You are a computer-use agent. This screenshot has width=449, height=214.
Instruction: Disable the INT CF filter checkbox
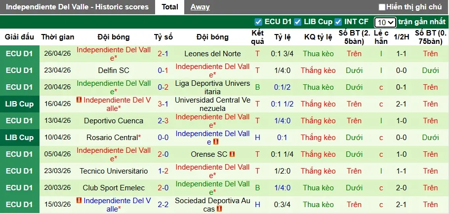[338, 22]
